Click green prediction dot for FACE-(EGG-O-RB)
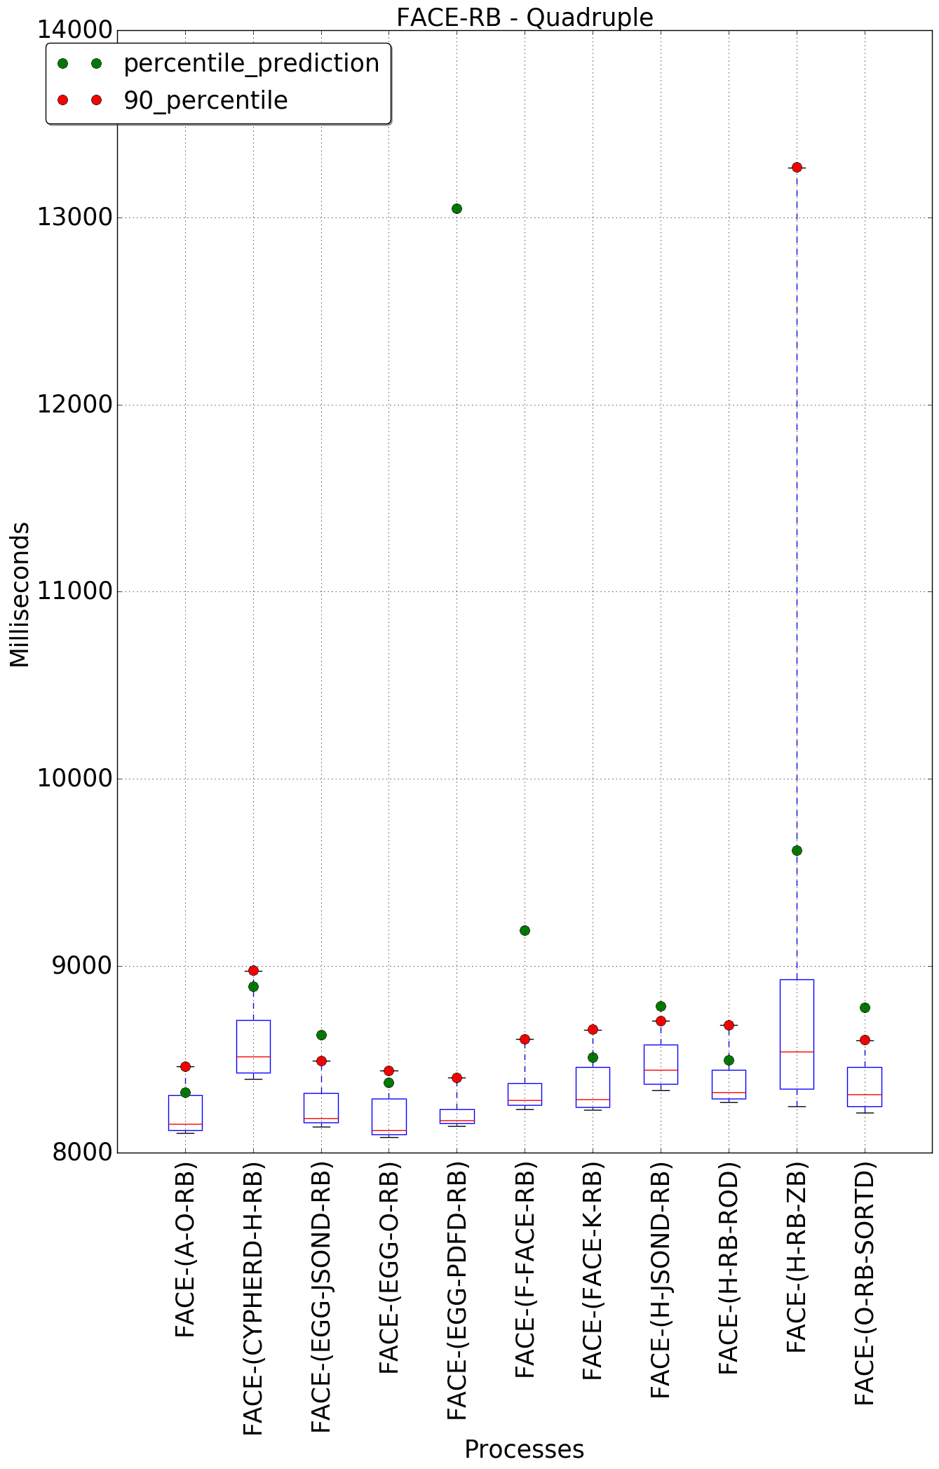This screenshot has width=939, height=1469. (x=389, y=1082)
